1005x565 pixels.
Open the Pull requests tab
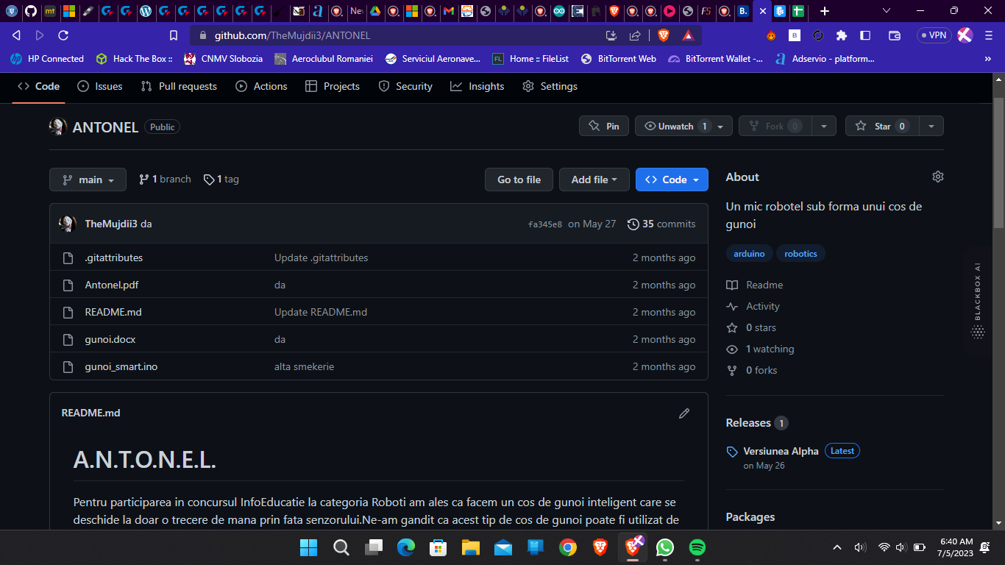coord(179,86)
